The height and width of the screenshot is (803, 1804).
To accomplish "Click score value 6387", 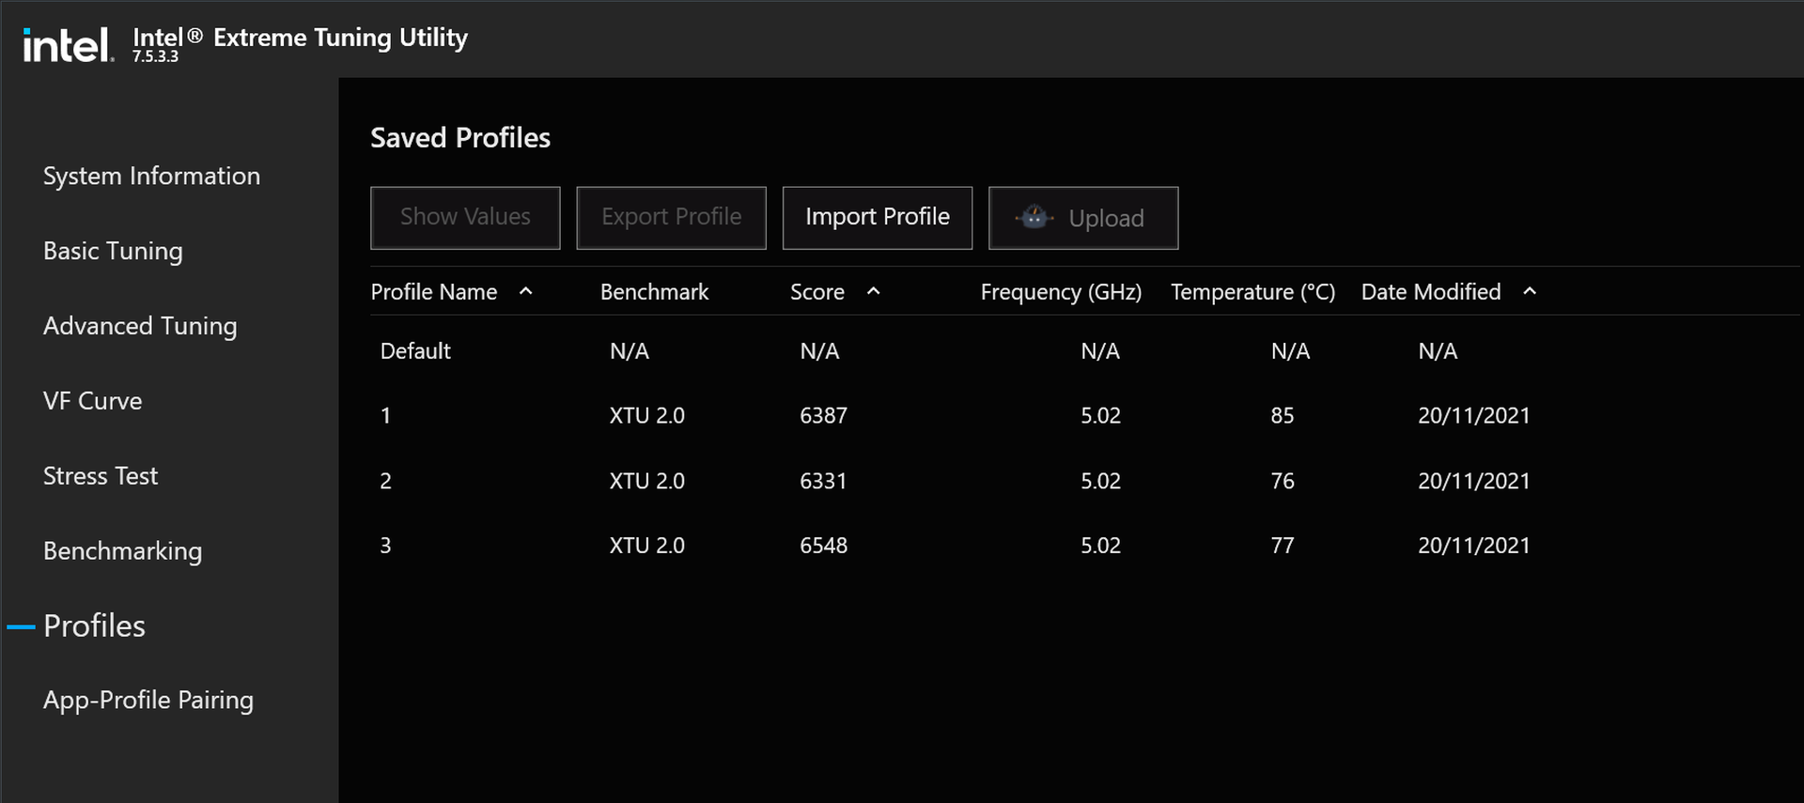I will pyautogui.click(x=823, y=415).
